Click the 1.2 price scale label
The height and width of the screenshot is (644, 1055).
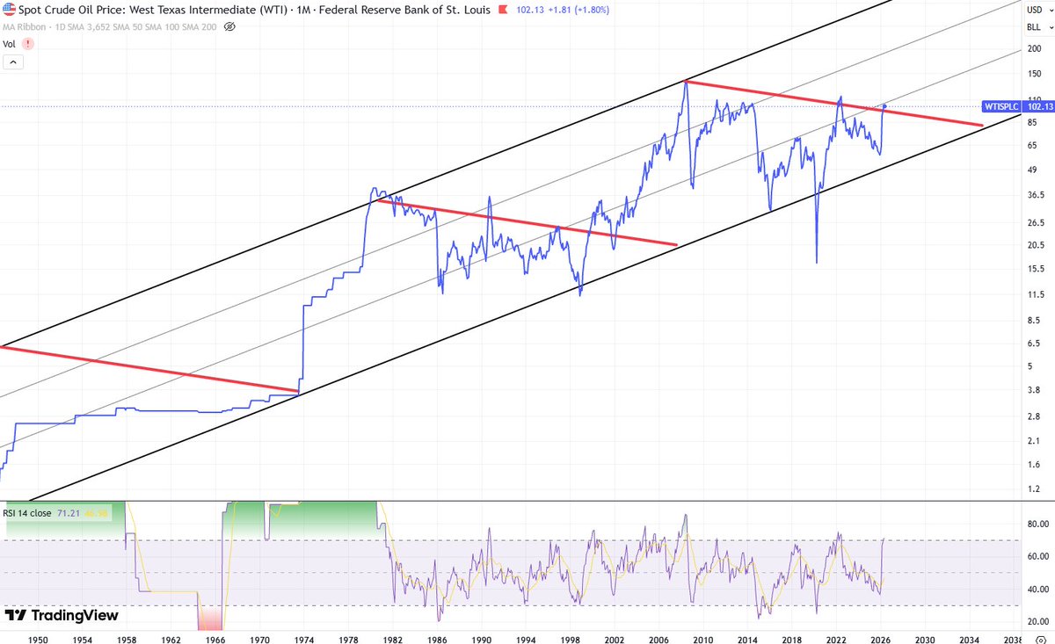(1034, 488)
